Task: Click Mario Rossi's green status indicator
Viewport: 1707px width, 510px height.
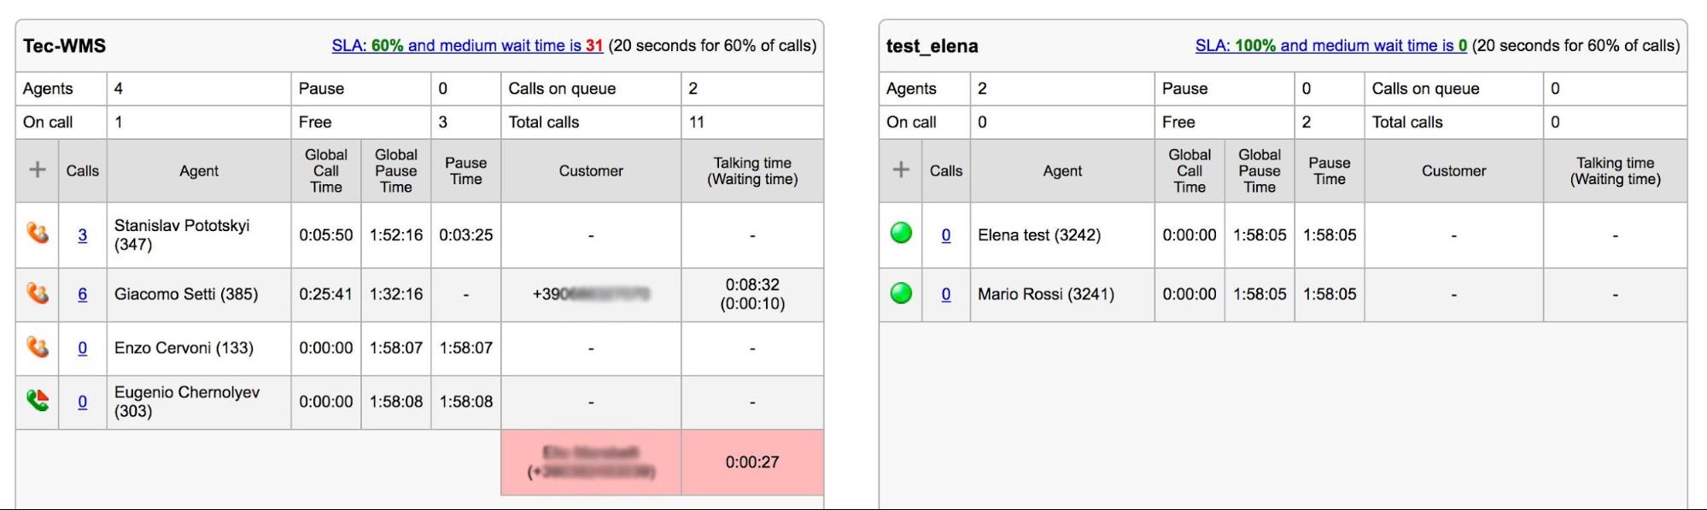Action: [x=901, y=293]
